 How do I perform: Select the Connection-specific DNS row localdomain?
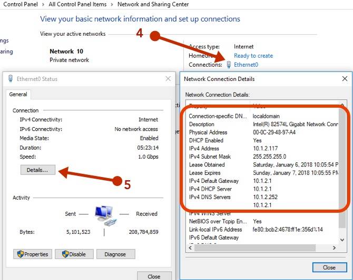pyautogui.click(x=263, y=116)
